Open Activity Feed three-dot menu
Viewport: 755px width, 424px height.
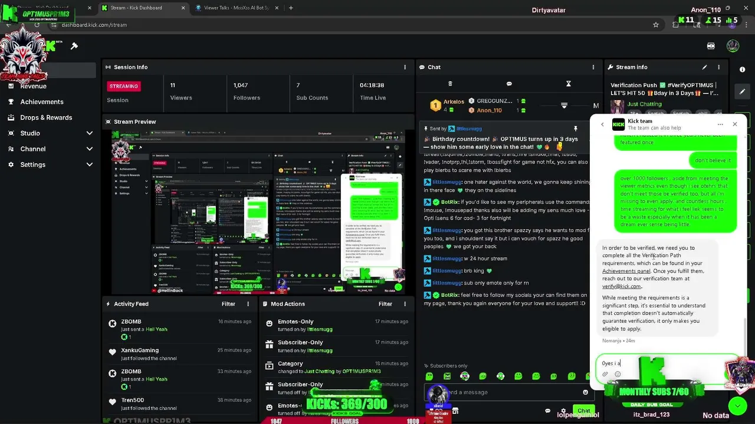click(x=248, y=304)
